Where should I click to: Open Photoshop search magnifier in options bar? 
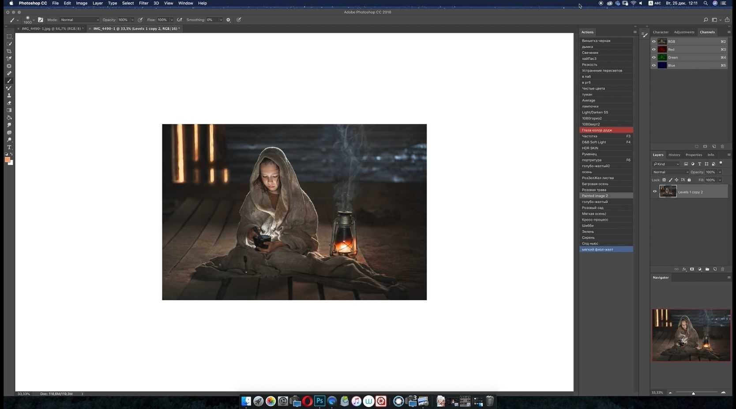tap(706, 20)
